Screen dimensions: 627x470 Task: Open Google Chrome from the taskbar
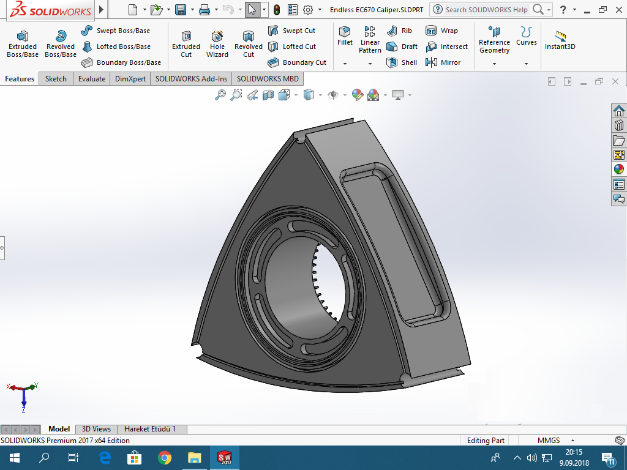(x=164, y=458)
